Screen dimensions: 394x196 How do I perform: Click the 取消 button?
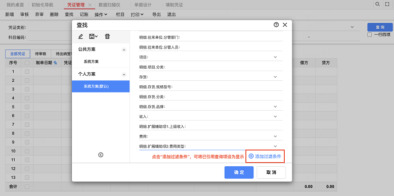tap(271, 172)
